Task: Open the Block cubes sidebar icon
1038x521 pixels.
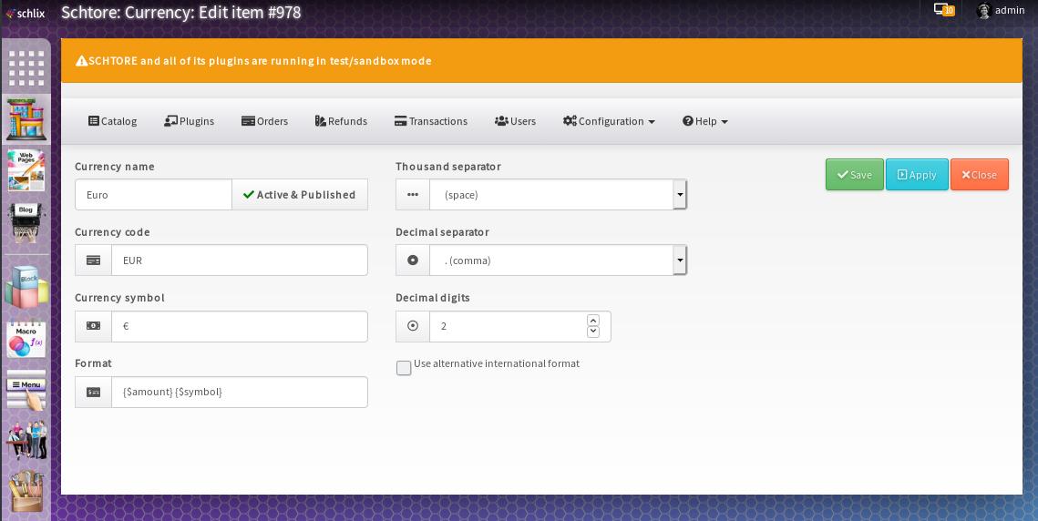Action: 26,287
